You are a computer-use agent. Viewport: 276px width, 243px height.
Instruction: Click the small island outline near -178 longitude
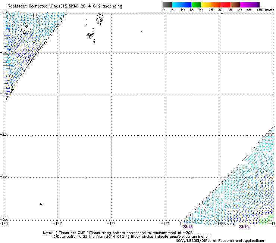pyautogui.click(x=41, y=204)
